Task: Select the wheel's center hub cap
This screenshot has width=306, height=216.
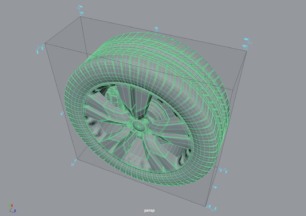Action: [x=139, y=125]
